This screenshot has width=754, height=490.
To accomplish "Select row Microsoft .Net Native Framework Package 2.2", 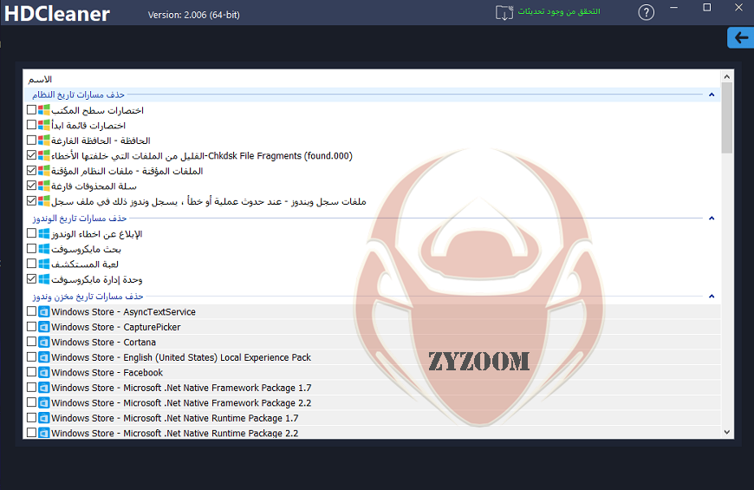I will (x=372, y=402).
